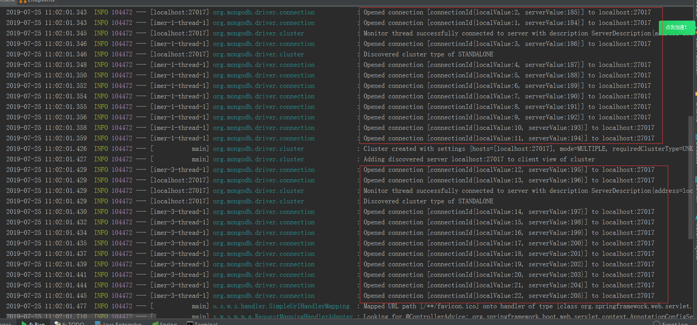This screenshot has height=325, width=697.
Task: Click the timestamp 2019-07-25 11:02:01.352
Action: 46,86
